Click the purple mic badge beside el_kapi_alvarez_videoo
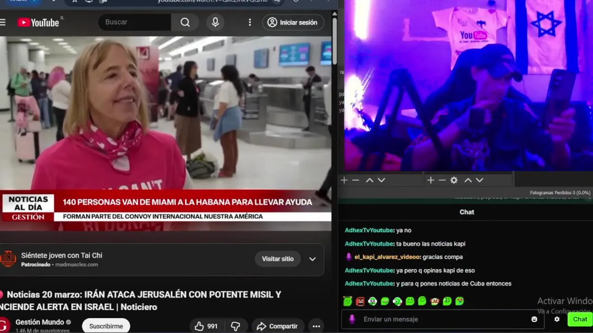Screen dimensions: 593x333 click(x=349, y=257)
